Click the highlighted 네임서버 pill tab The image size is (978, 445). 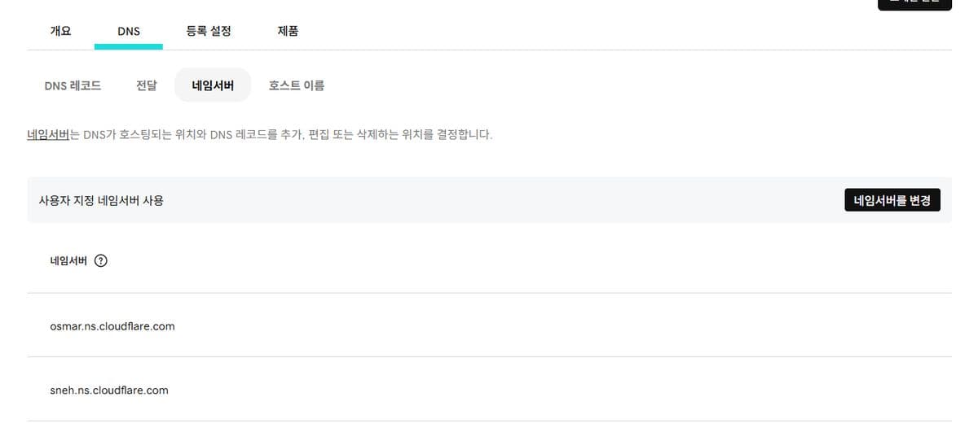tap(213, 85)
